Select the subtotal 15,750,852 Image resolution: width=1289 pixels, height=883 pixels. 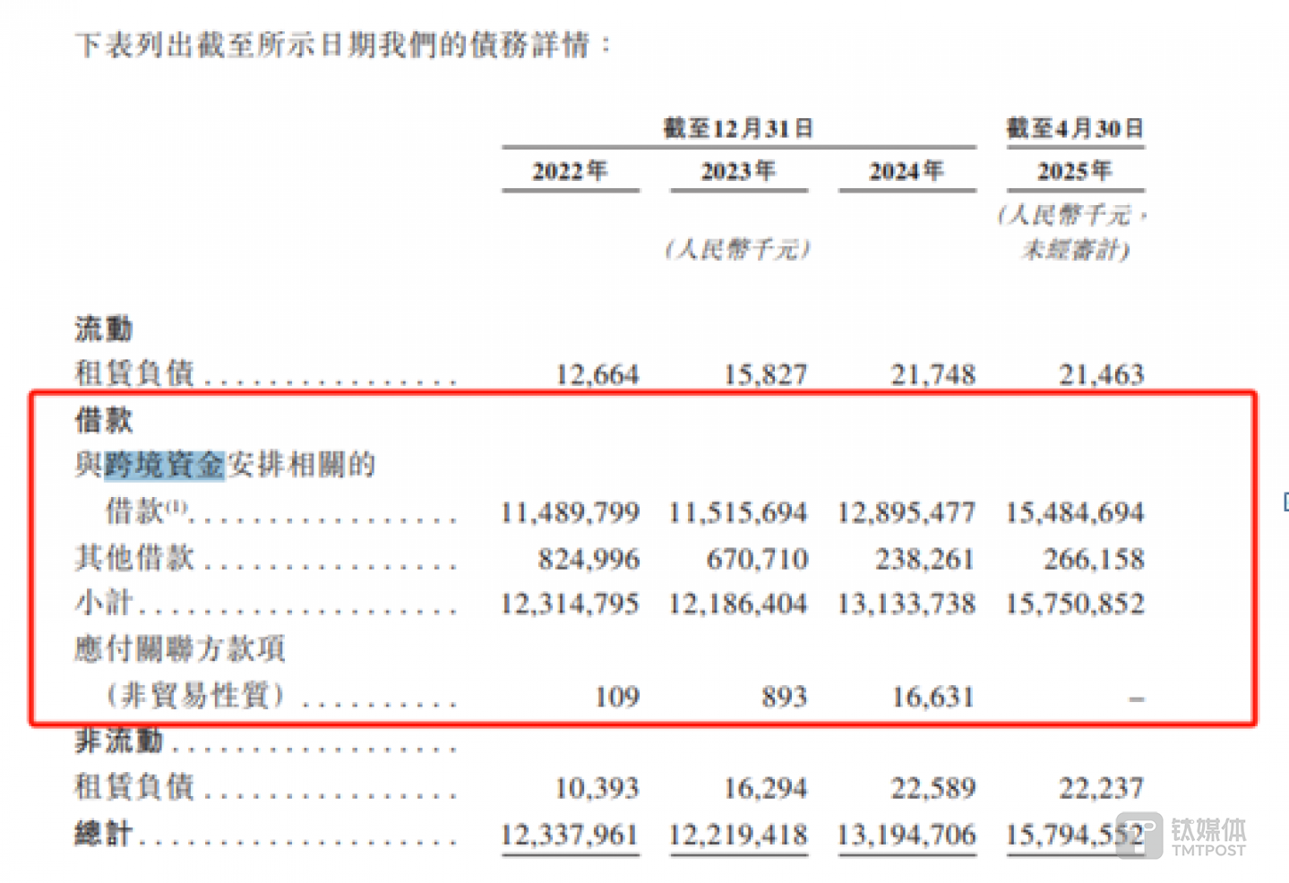tap(1075, 604)
